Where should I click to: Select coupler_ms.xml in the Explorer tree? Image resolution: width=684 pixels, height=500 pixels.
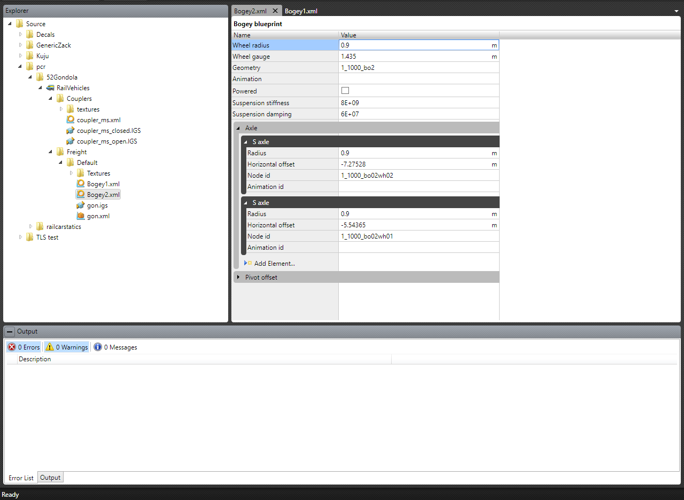pos(99,120)
